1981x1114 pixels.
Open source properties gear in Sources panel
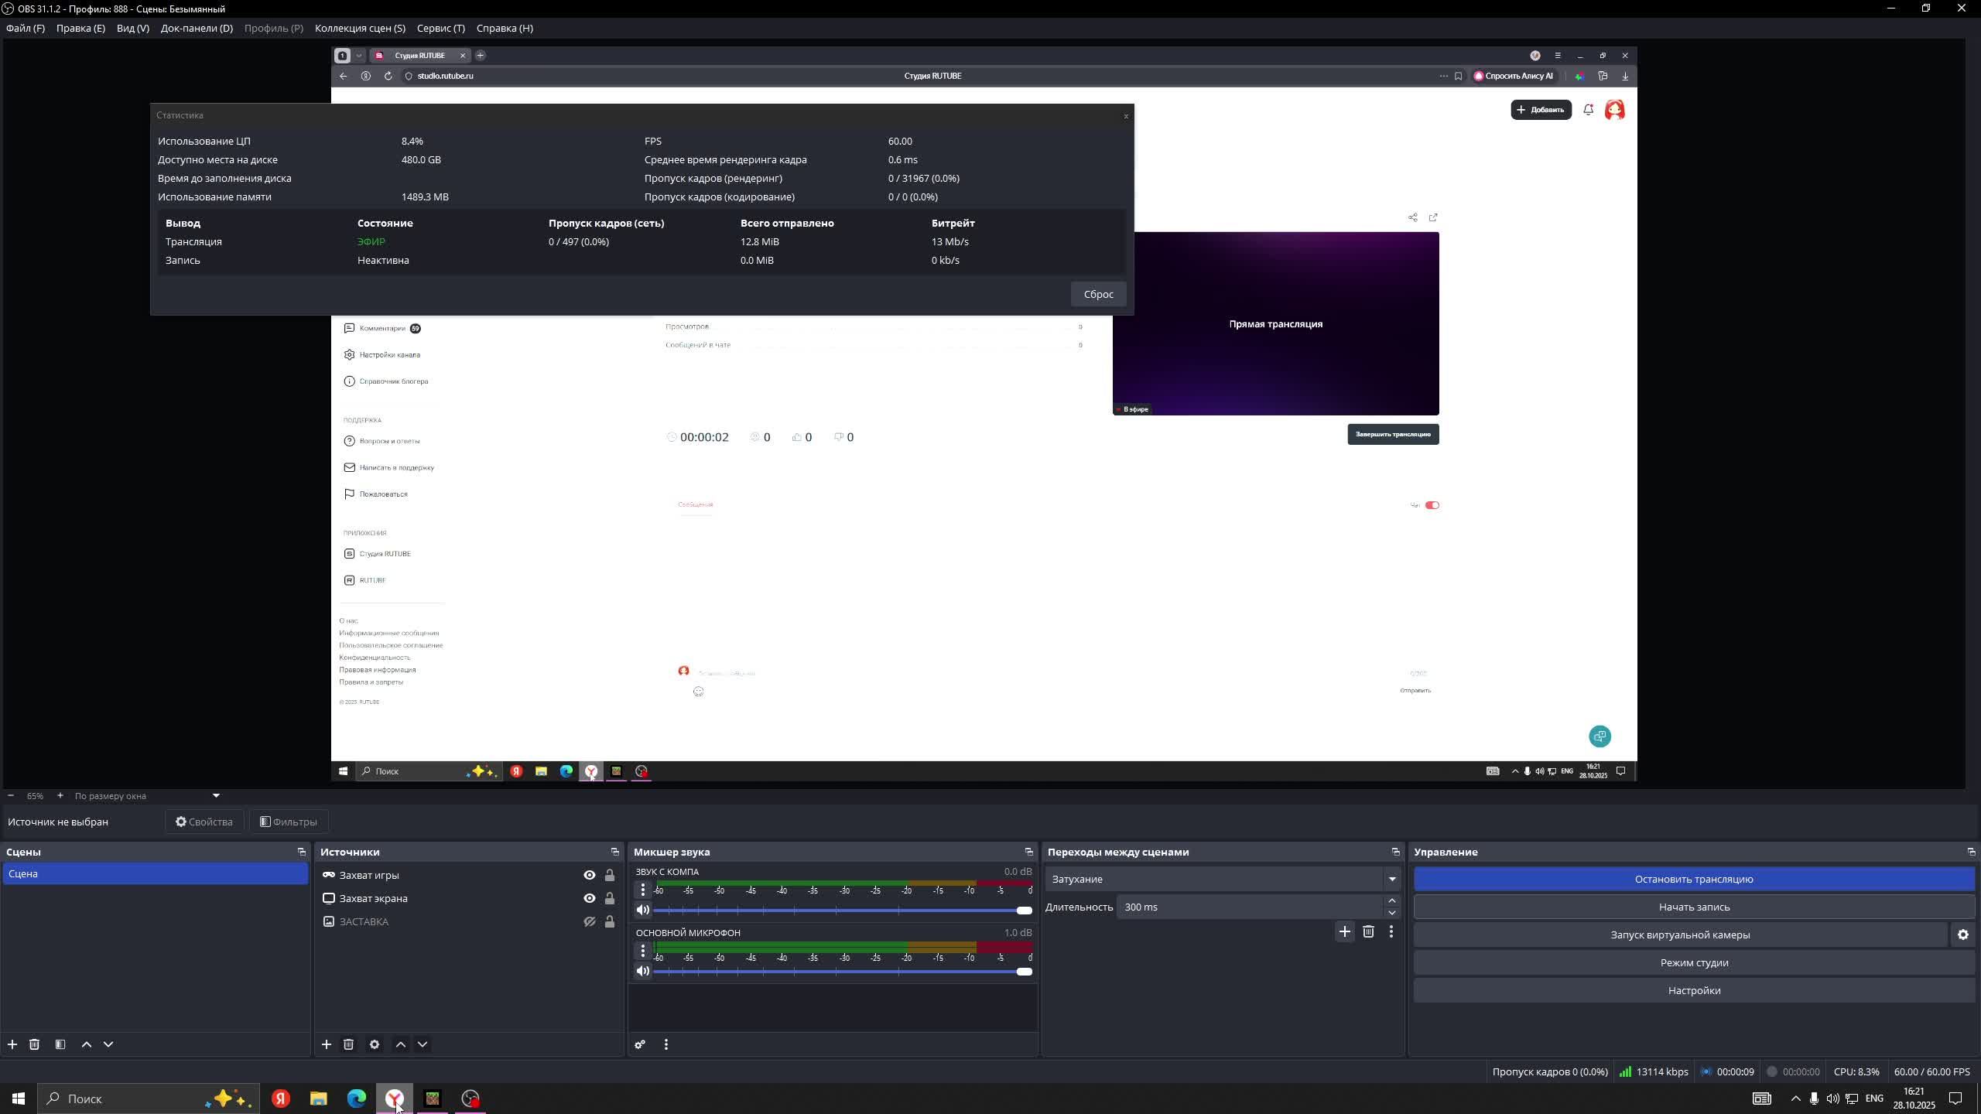point(375,1044)
